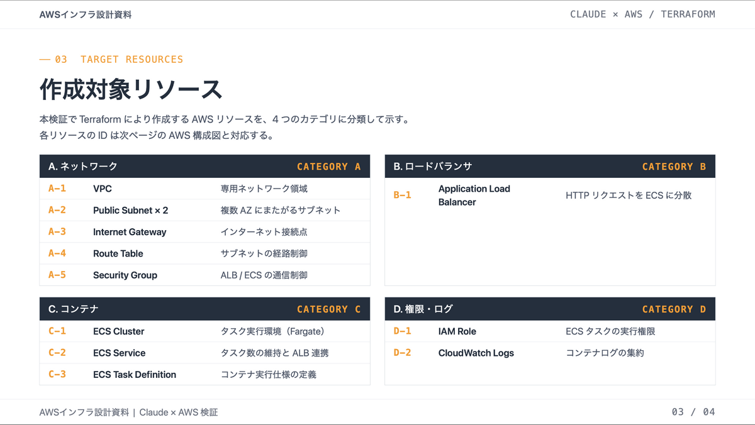Click the D-1 resource ID
Screen dimensions: 755x425
403,331
